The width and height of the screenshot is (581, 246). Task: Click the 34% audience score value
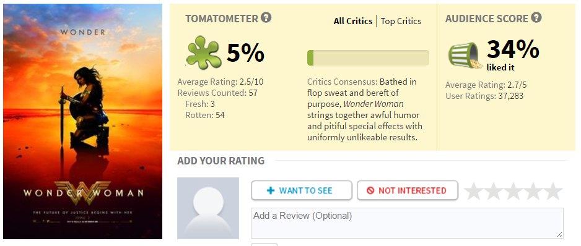click(513, 49)
